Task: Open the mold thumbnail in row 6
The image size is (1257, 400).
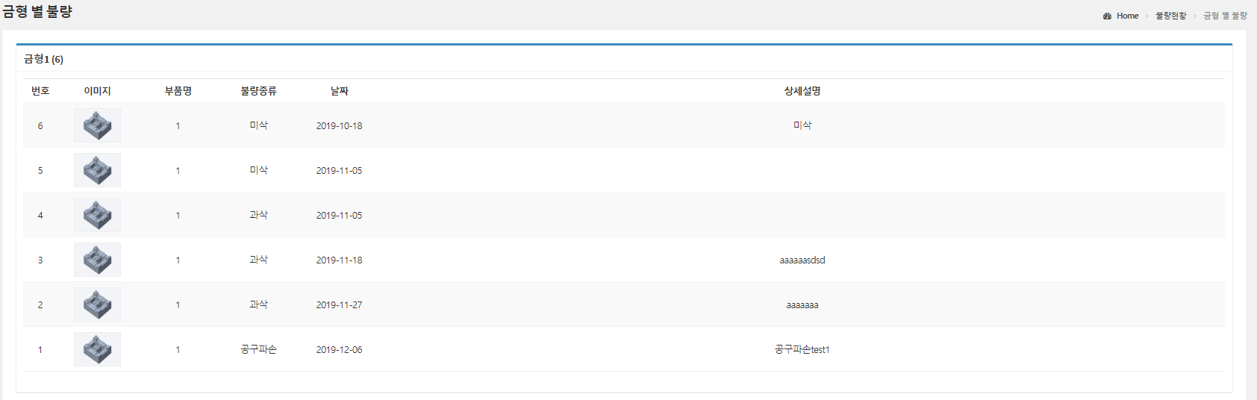Action: pyautogui.click(x=97, y=125)
